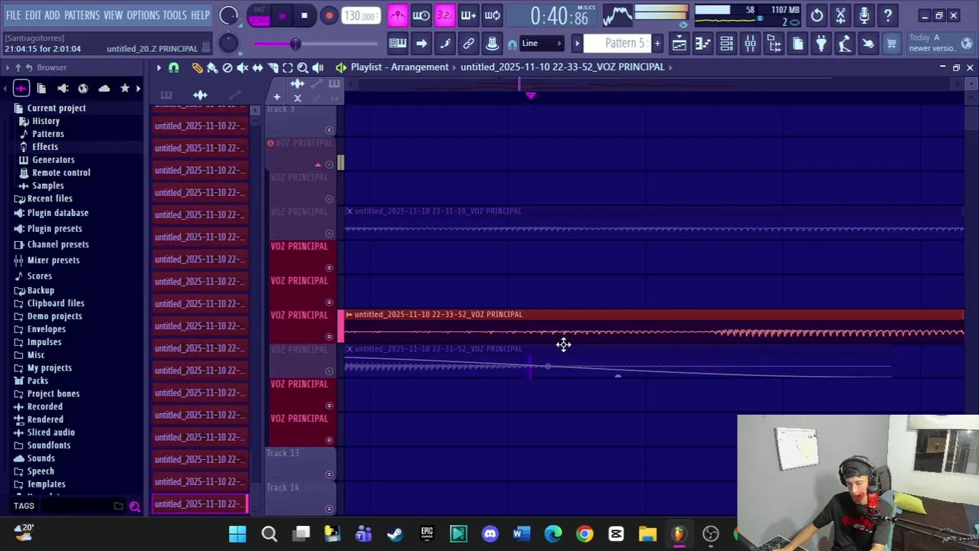Open the VIEW menu
Screen dimensions: 979x551
113,15
